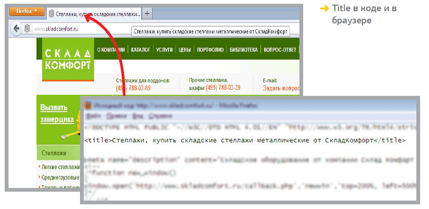Click phone number (495) 788-03-39

(223, 87)
